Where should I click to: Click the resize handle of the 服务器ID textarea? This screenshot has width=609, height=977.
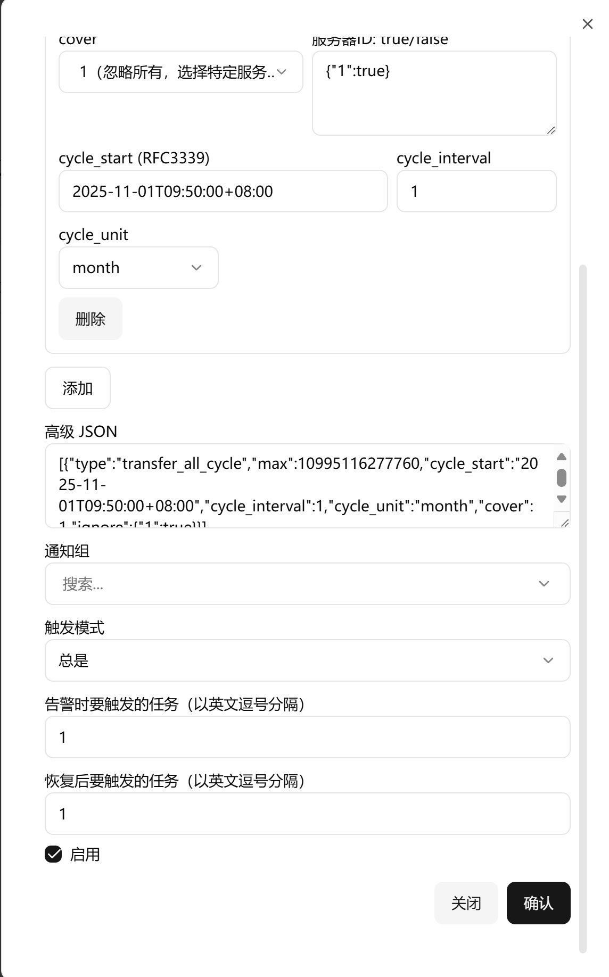click(551, 130)
